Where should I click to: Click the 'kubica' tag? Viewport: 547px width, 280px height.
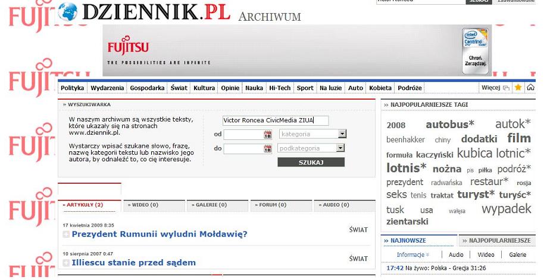[x=474, y=154]
